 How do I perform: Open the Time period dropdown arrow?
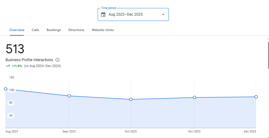[163, 14]
